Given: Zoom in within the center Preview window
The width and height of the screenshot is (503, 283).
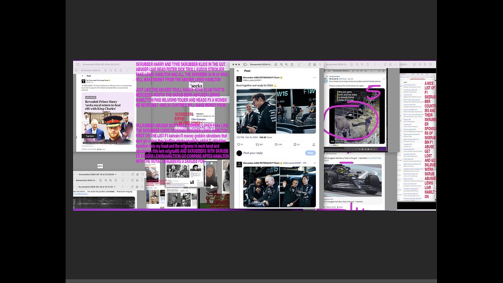Looking at the screenshot, I should click(286, 64).
